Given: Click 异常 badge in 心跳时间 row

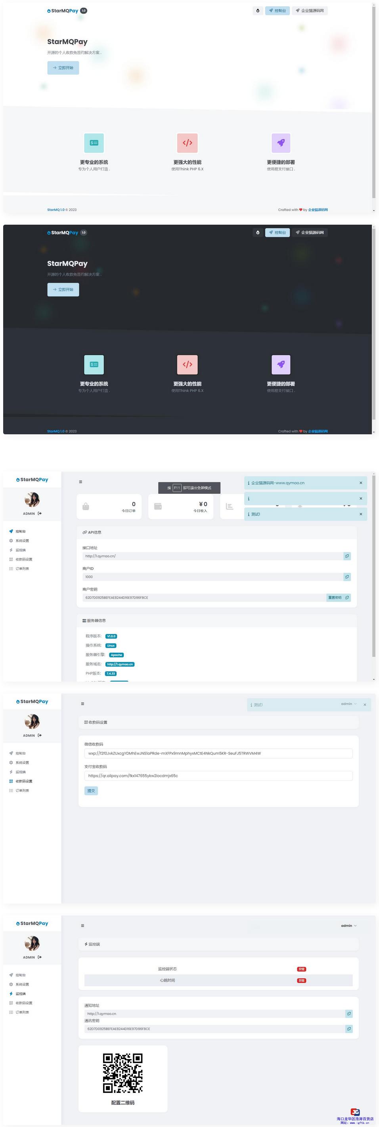Looking at the screenshot, I should (302, 981).
